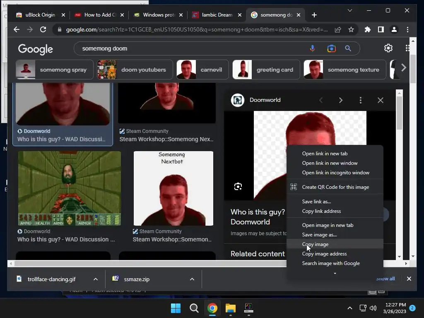
Task: Open volume control in system tray
Action: click(373, 308)
